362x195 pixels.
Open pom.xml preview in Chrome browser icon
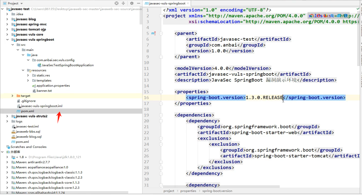tap(312, 16)
